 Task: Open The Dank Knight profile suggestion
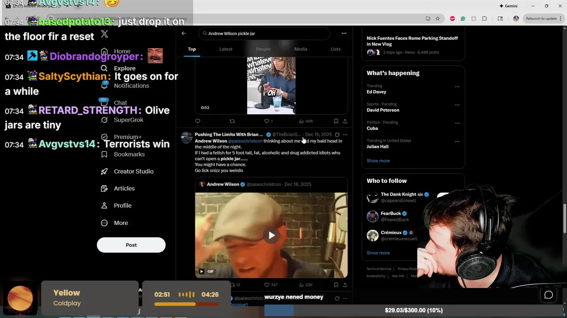[399, 197]
